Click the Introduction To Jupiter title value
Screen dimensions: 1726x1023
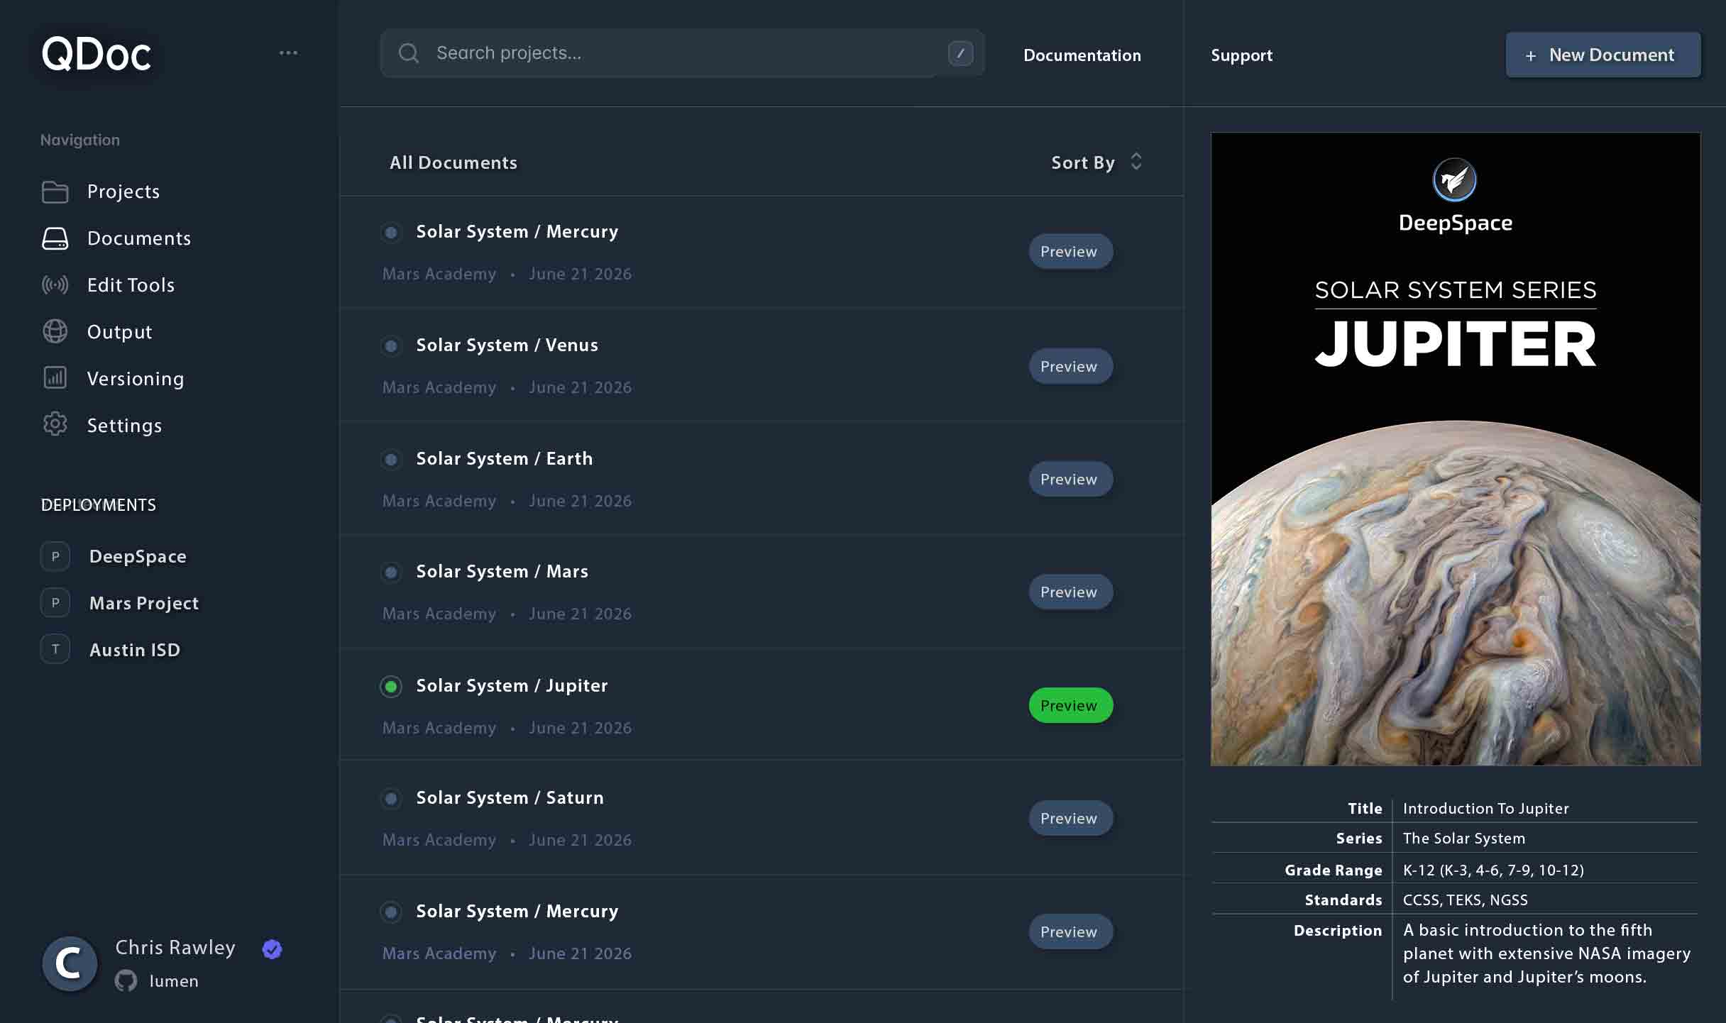(1485, 809)
